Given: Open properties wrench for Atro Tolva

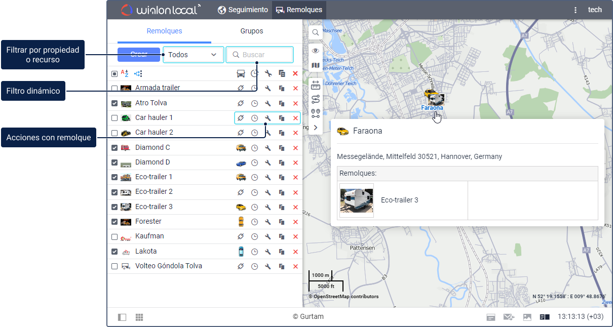Looking at the screenshot, I should [268, 103].
